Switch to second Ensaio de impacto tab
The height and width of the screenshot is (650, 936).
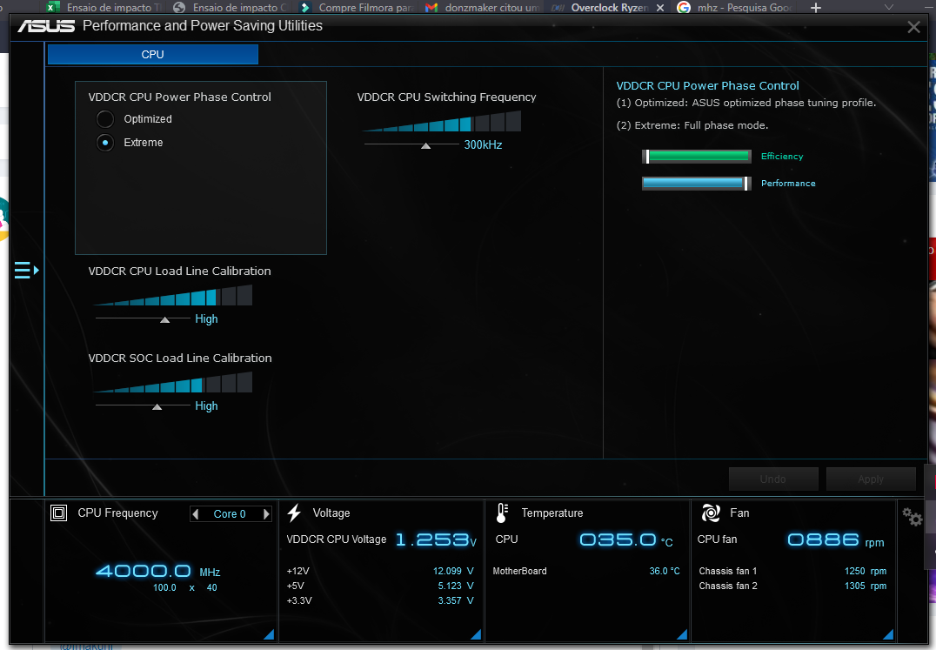pyautogui.click(x=231, y=8)
